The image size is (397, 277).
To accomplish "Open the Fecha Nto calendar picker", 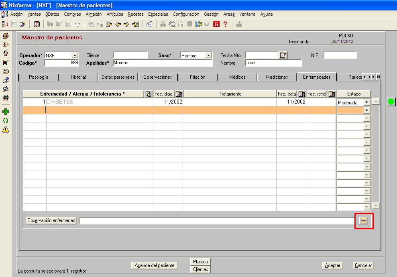I will click(x=283, y=55).
